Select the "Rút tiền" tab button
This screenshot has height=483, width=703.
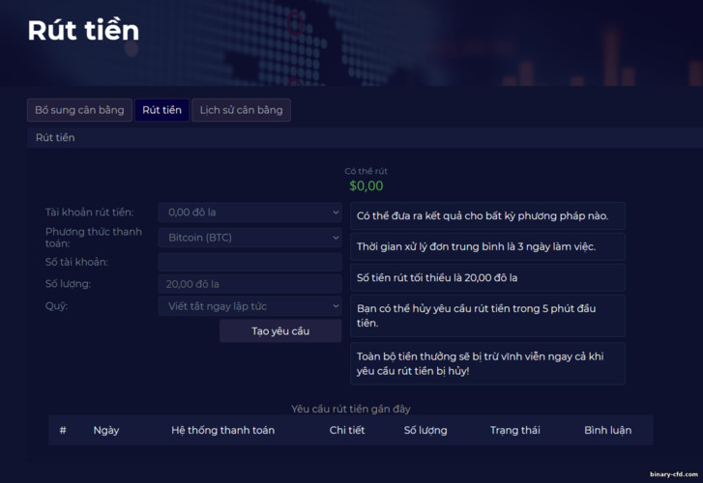[x=161, y=110]
